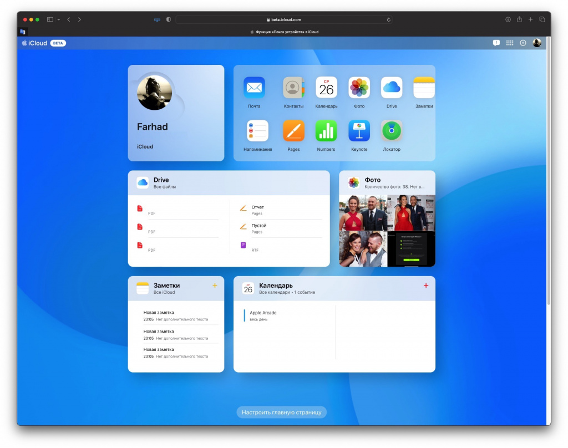Reload the page with the refresh icon
Viewport: 568px width, 448px height.
coord(388,19)
